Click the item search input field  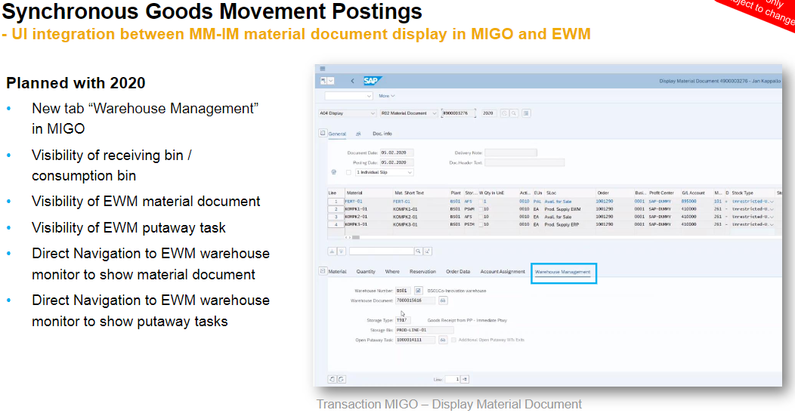[382, 251]
